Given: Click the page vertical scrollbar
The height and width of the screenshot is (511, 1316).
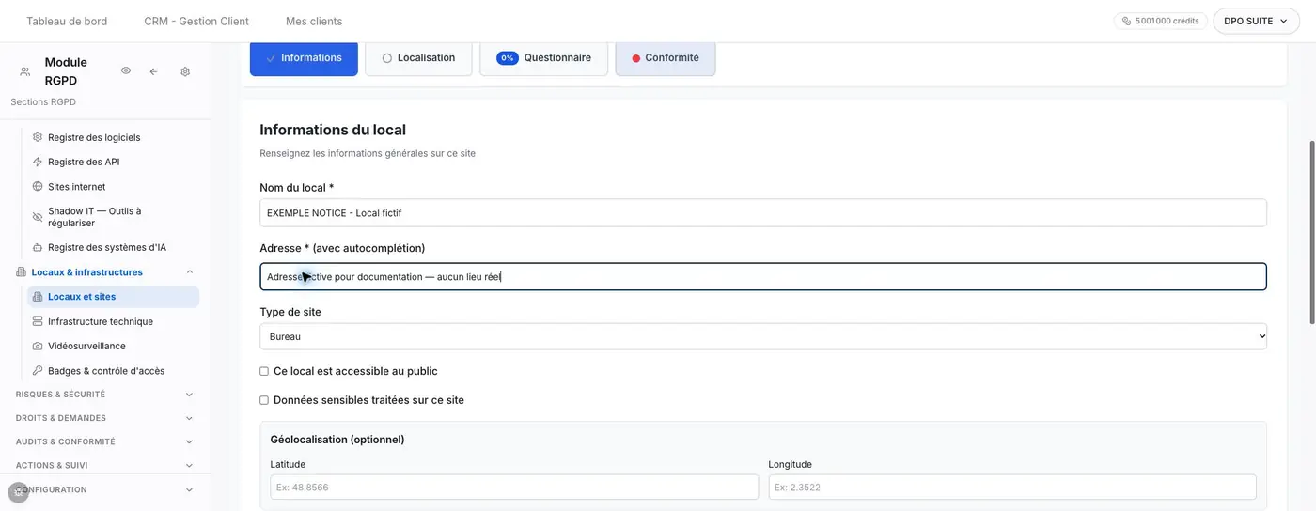Looking at the screenshot, I should [1311, 233].
